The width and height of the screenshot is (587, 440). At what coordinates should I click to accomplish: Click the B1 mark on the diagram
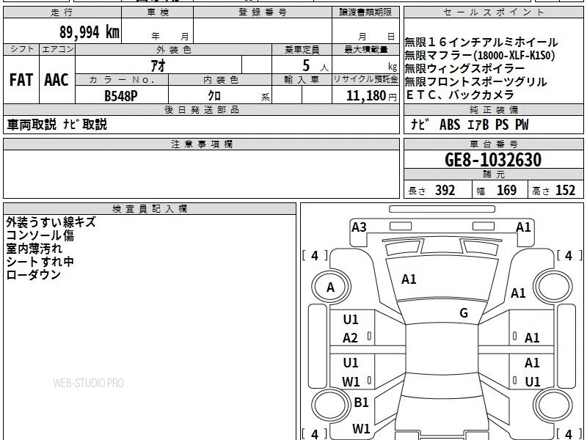pyautogui.click(x=361, y=402)
